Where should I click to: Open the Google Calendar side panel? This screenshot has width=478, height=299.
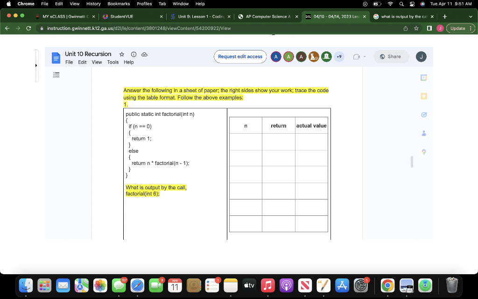pos(423,77)
